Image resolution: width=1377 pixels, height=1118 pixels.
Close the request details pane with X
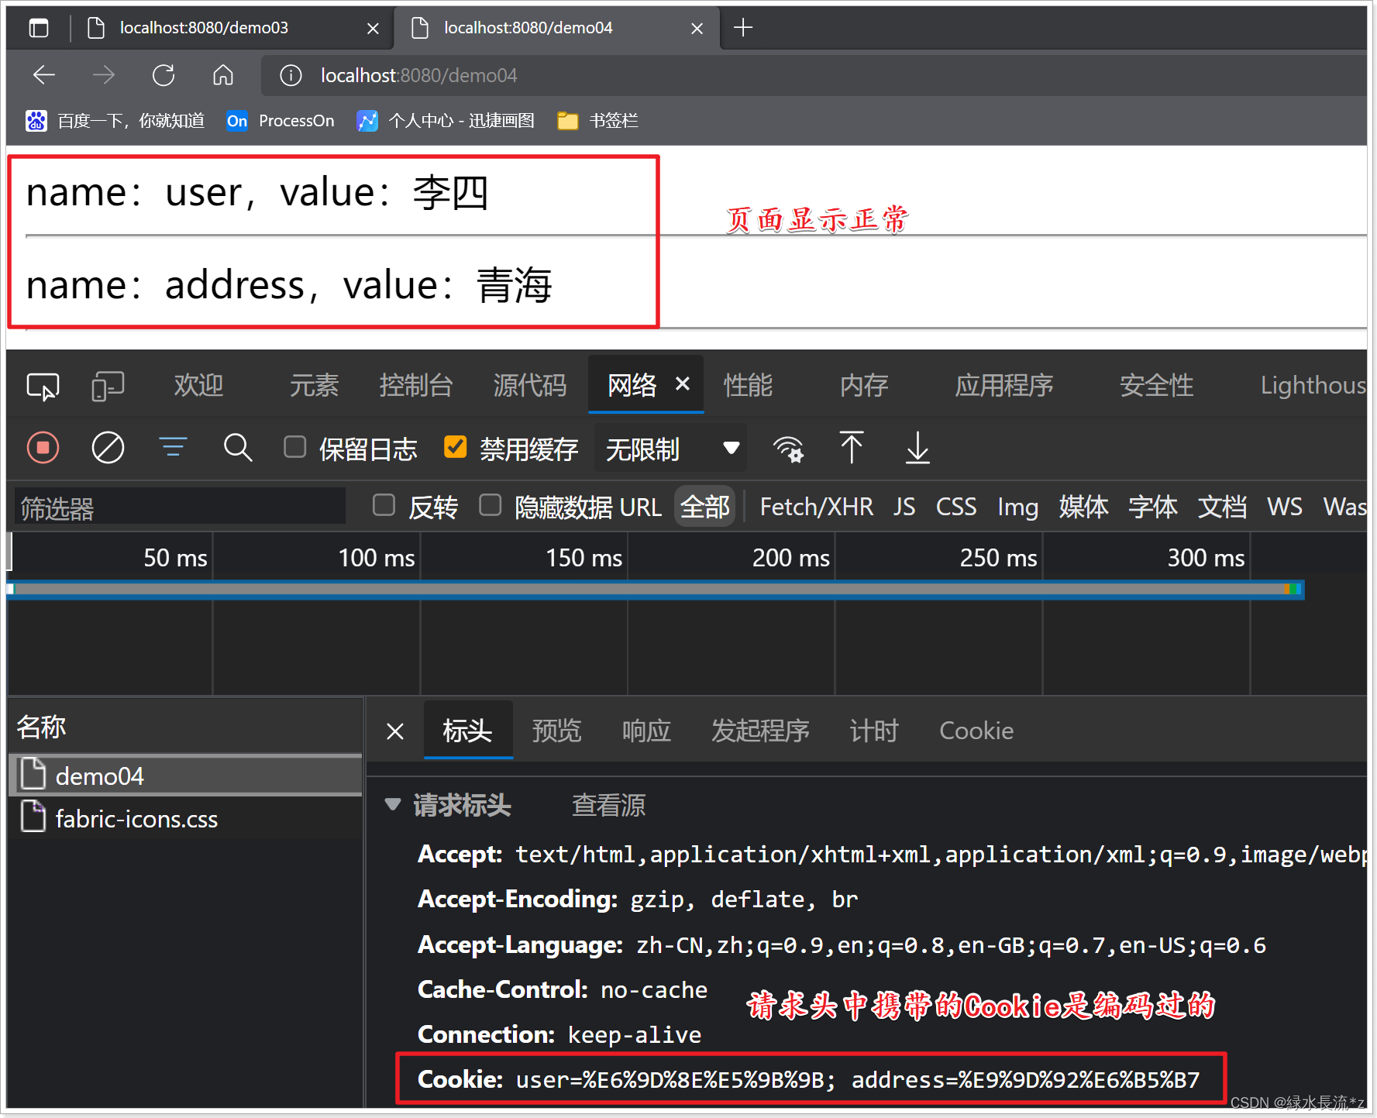click(x=395, y=731)
